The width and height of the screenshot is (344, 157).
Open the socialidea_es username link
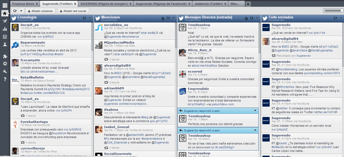pyautogui.click(x=116, y=25)
